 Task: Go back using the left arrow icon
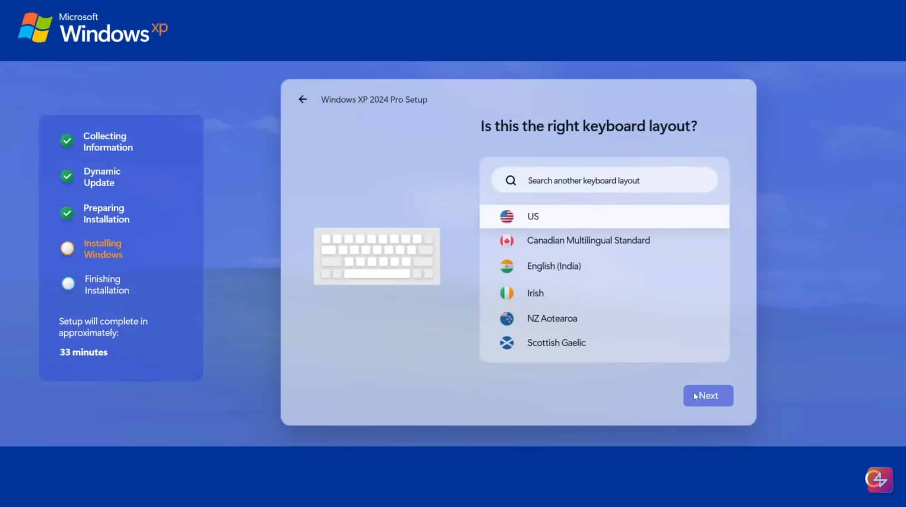point(303,99)
